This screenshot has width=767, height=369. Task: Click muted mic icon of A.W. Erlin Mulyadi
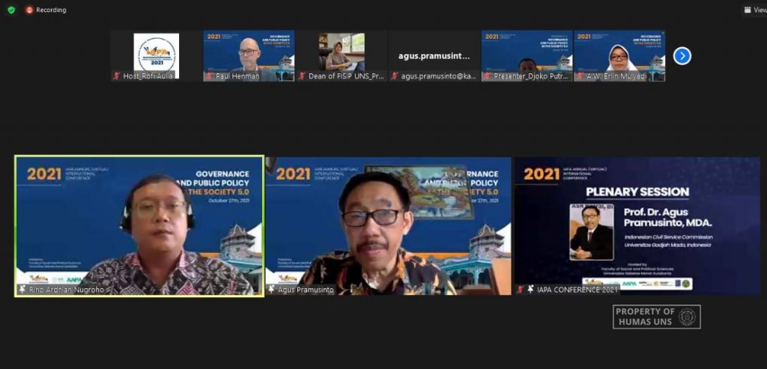point(580,76)
